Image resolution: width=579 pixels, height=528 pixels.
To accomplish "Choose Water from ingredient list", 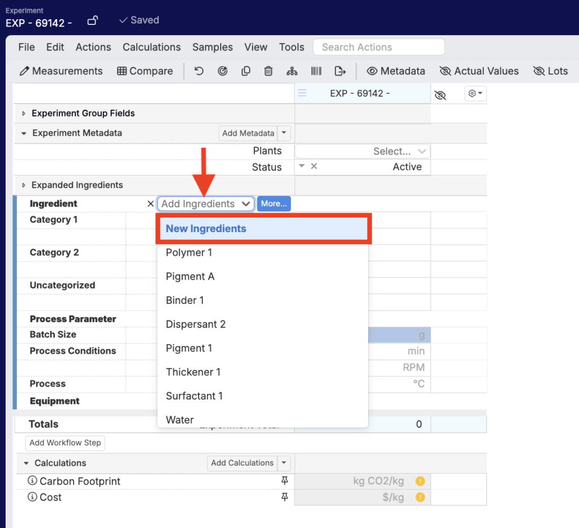I will point(262,419).
